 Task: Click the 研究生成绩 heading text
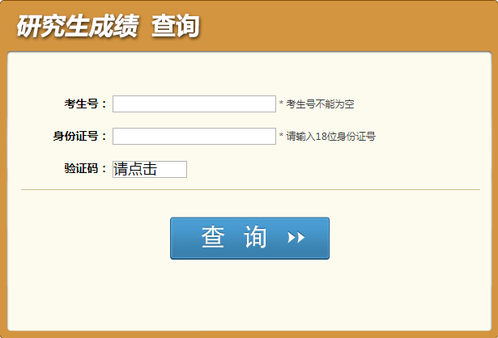coord(77,26)
